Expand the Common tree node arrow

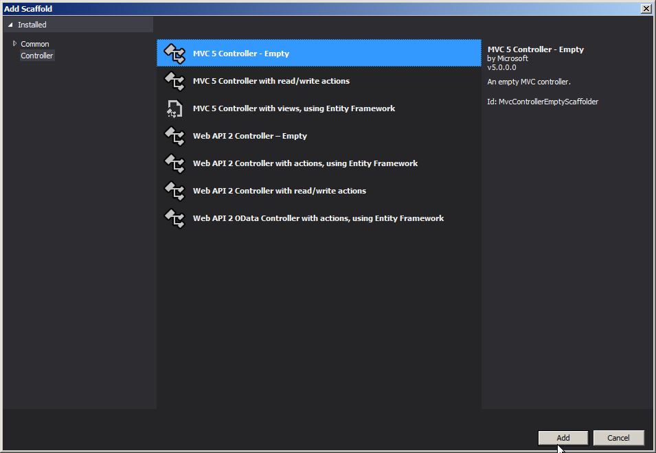click(14, 44)
